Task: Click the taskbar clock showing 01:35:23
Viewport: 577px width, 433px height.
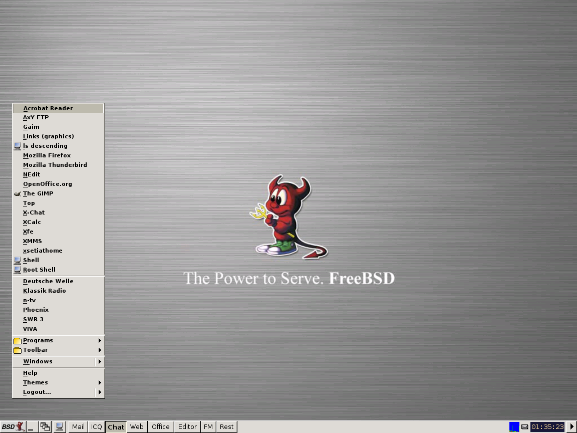Action: point(547,427)
